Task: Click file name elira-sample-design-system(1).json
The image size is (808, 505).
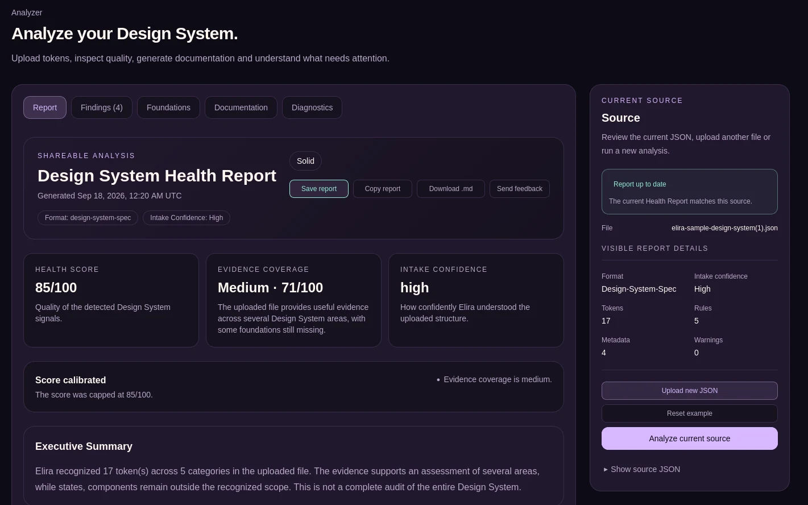Action: [724, 228]
